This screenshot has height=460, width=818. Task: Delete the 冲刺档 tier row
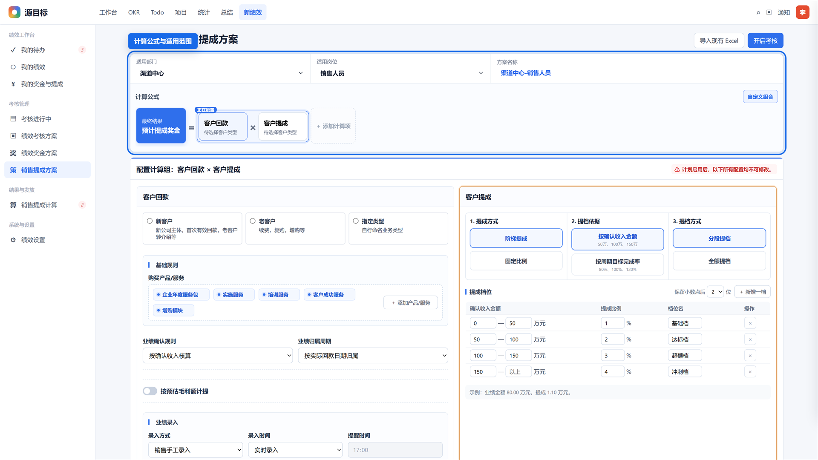click(x=750, y=372)
